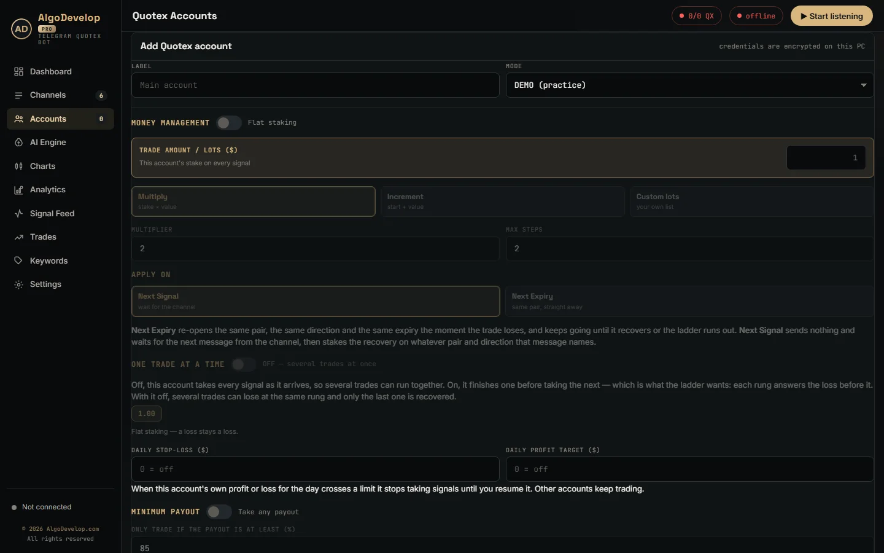Select Multiply staking option
The height and width of the screenshot is (553, 884).
pos(254,202)
